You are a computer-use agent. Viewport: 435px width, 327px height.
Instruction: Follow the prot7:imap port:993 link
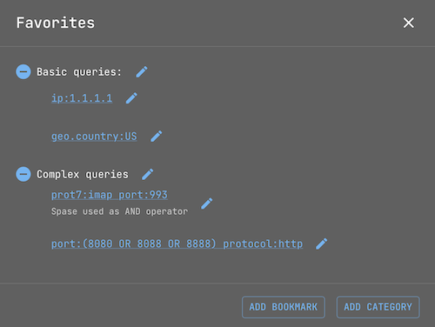[110, 195]
